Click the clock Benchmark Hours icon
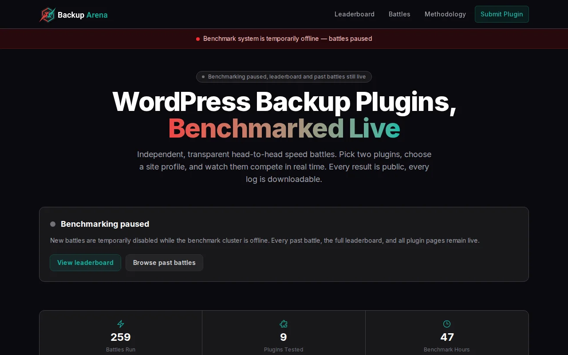The image size is (568, 355). [447, 324]
